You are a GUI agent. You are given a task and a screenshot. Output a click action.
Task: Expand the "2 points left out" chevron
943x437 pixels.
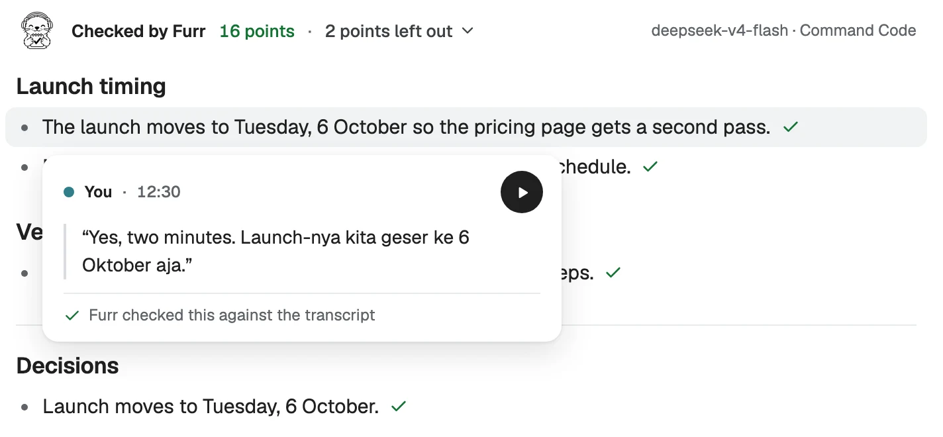[468, 30]
